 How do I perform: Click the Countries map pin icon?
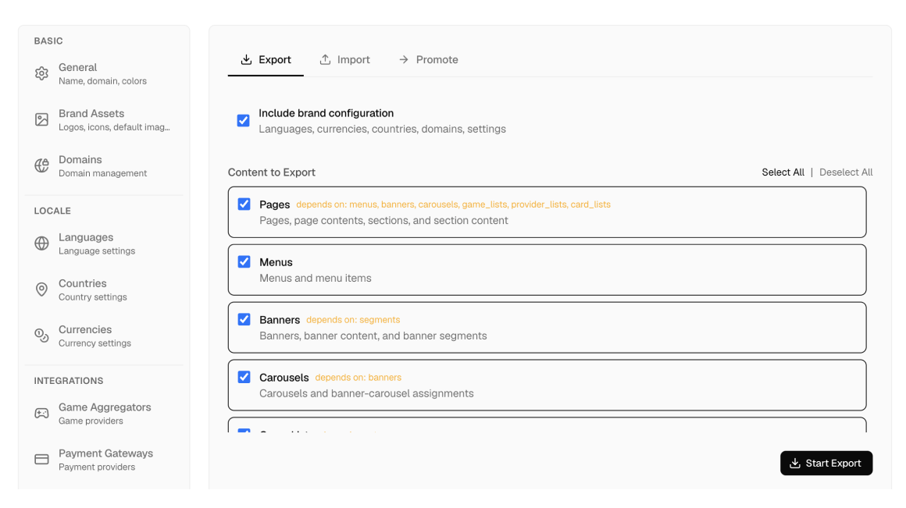pos(41,290)
